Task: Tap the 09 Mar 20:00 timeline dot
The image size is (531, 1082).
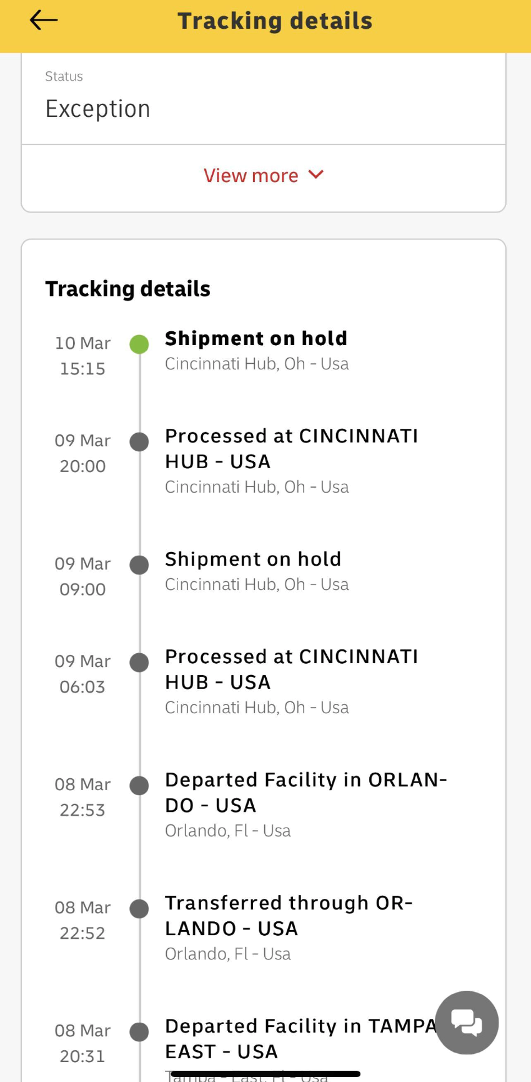Action: coord(139,442)
